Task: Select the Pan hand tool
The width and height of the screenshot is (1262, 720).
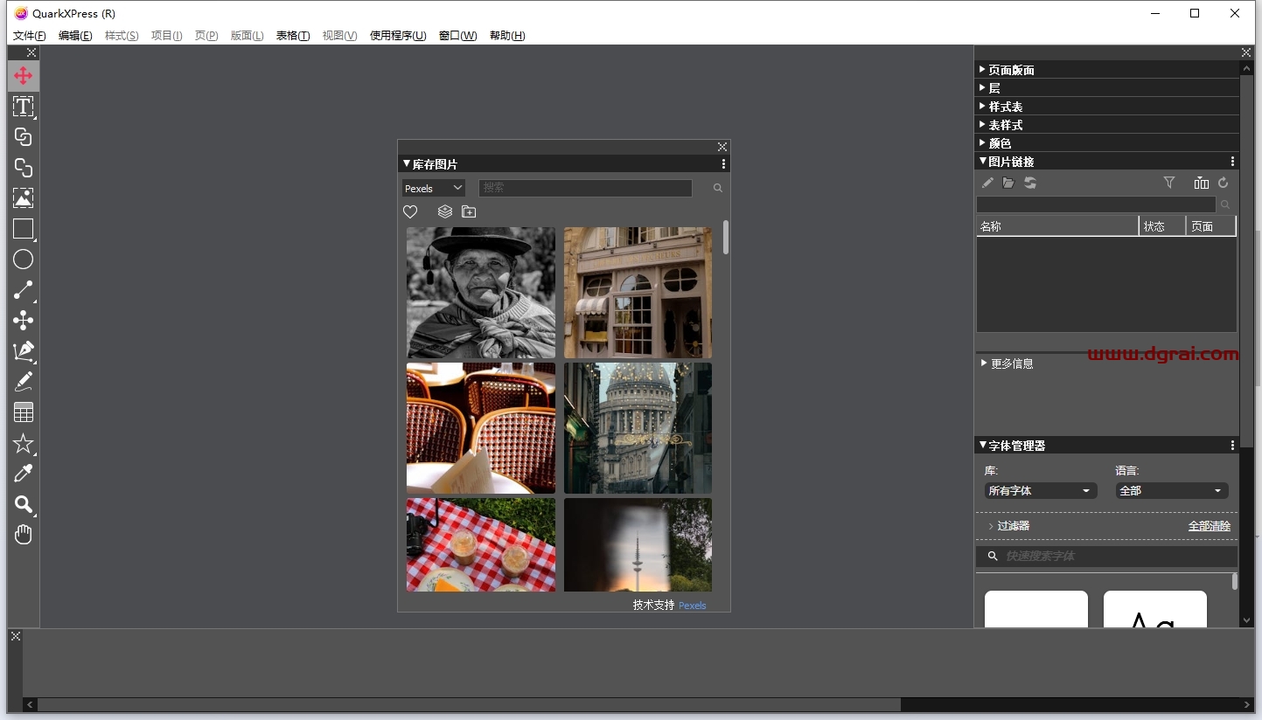Action: pyautogui.click(x=23, y=535)
